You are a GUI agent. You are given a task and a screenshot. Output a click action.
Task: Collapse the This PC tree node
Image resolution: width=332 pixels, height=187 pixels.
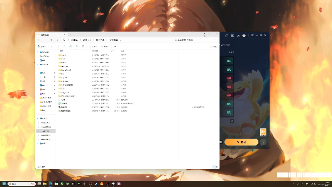pos(38,118)
